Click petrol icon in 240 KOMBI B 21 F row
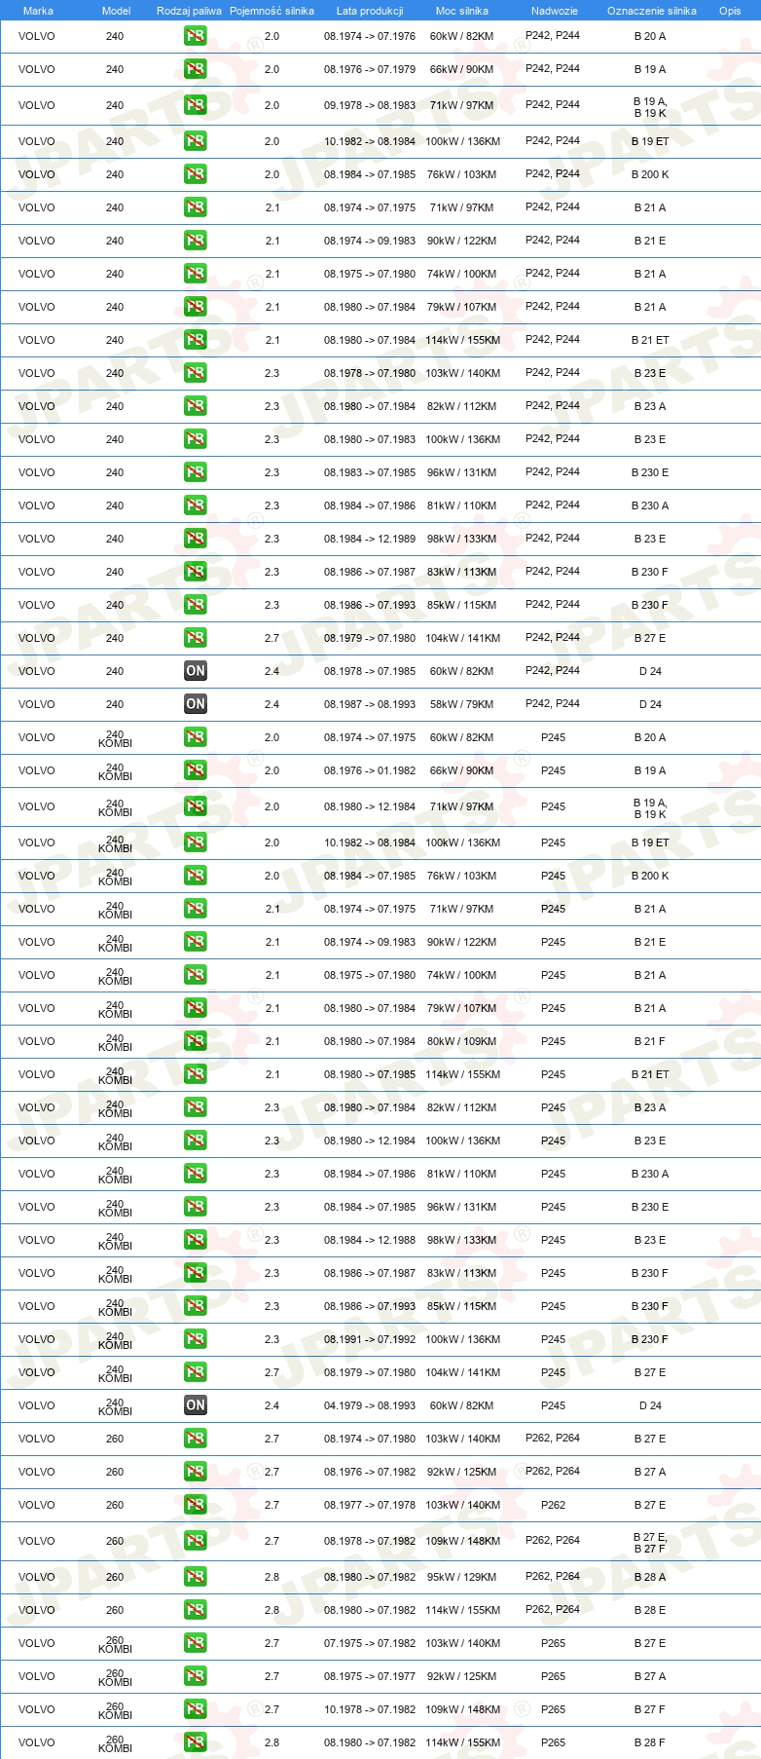 point(196,1041)
